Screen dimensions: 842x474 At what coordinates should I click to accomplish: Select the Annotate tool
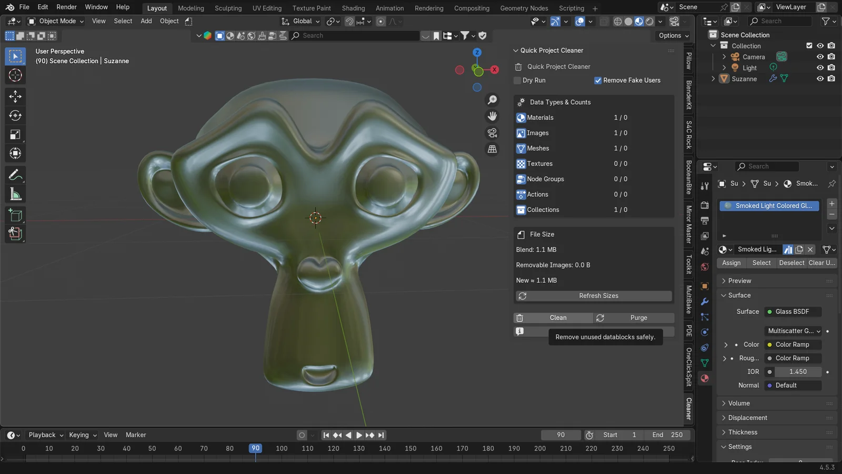15,174
